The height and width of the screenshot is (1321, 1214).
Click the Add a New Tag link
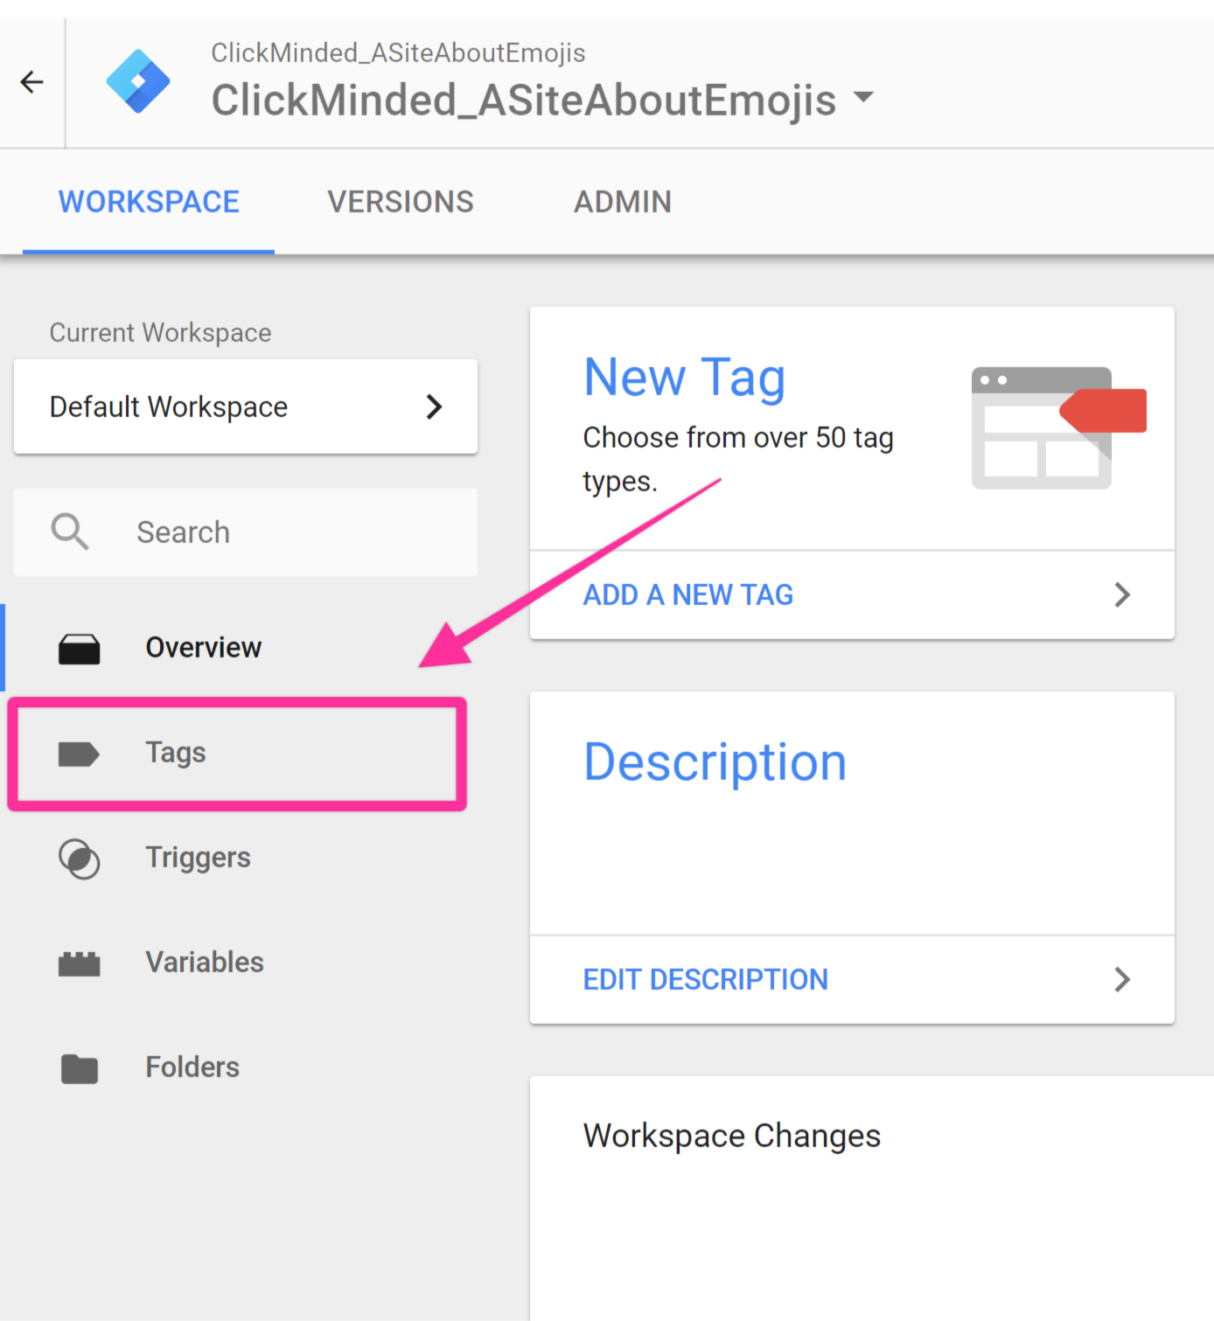(x=688, y=594)
